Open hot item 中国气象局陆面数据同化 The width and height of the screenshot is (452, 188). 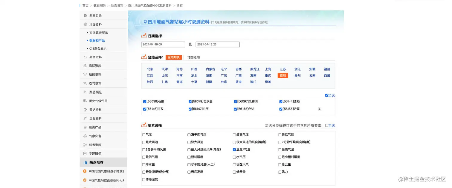106,180
